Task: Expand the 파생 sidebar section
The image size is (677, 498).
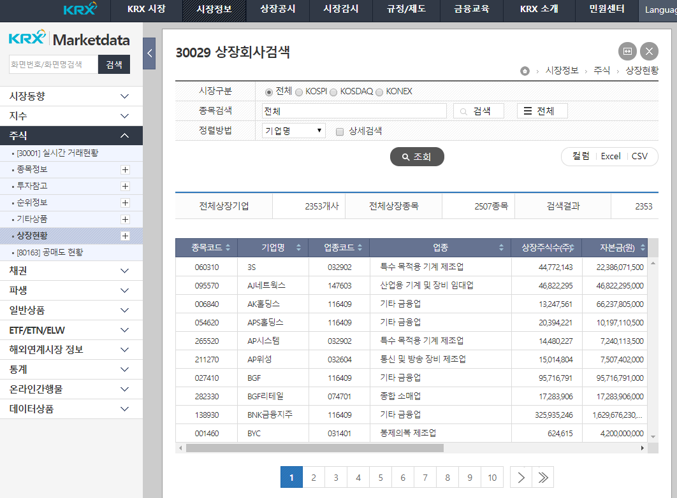Action: pos(71,290)
